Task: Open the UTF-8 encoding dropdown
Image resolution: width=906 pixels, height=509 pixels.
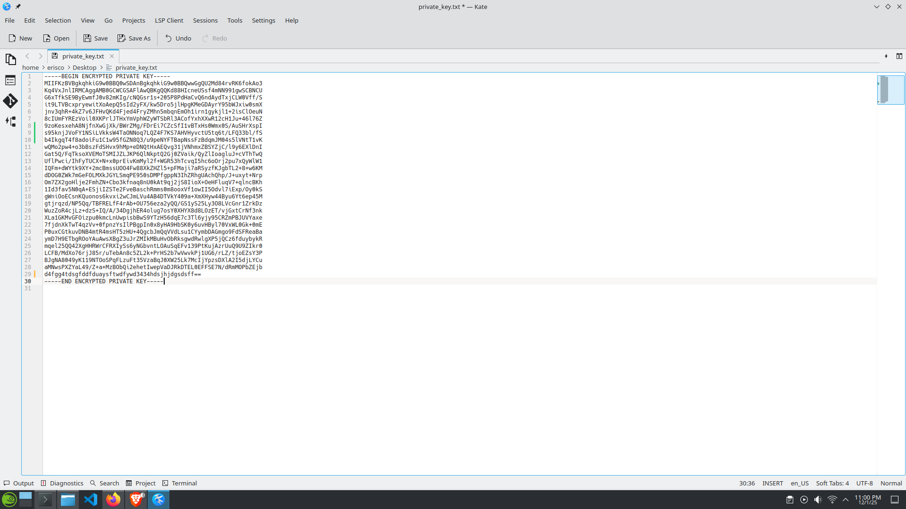Action: coord(864,483)
